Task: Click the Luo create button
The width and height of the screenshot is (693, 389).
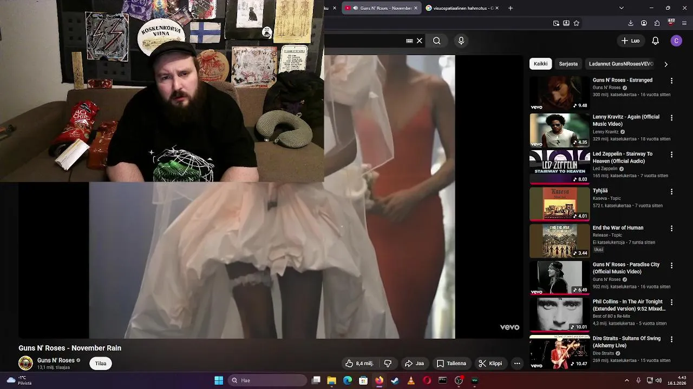Action: (631, 41)
